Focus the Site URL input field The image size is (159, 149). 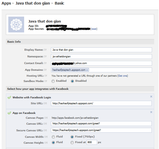(x=101, y=103)
